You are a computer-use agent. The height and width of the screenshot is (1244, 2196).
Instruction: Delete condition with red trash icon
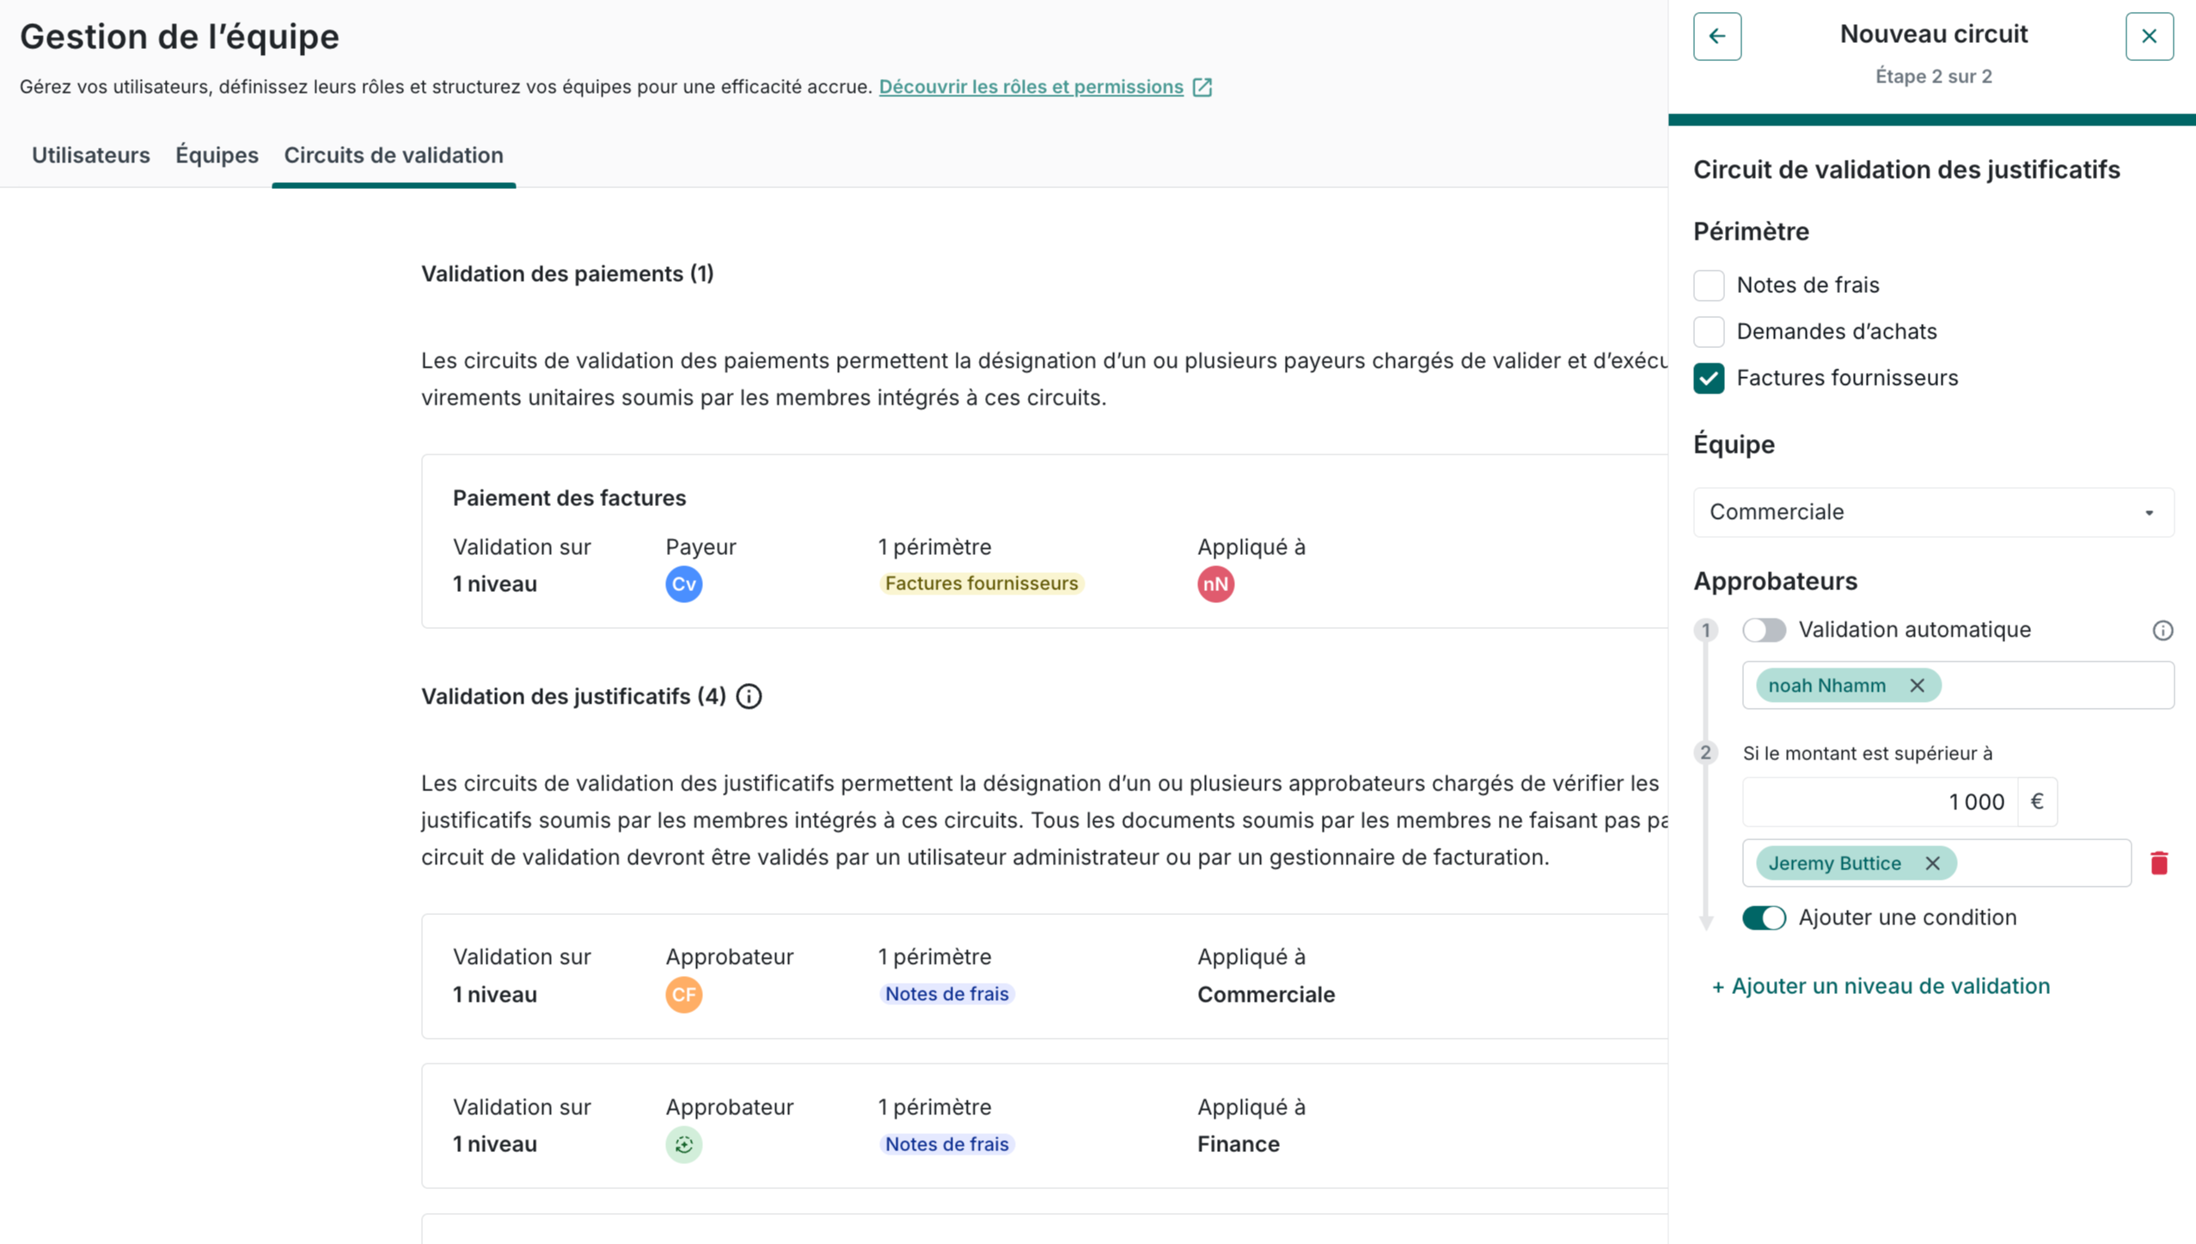coord(2159,863)
